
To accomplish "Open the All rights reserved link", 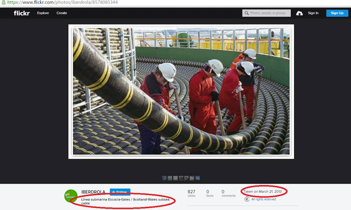I will coord(264,199).
